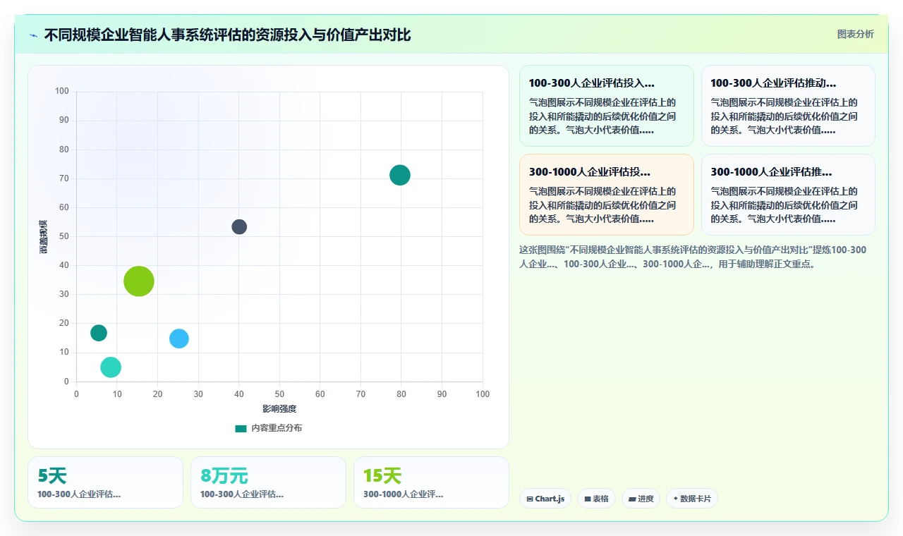
Task: Click the summary paragraph starting 这张图围绕
Action: (693, 257)
